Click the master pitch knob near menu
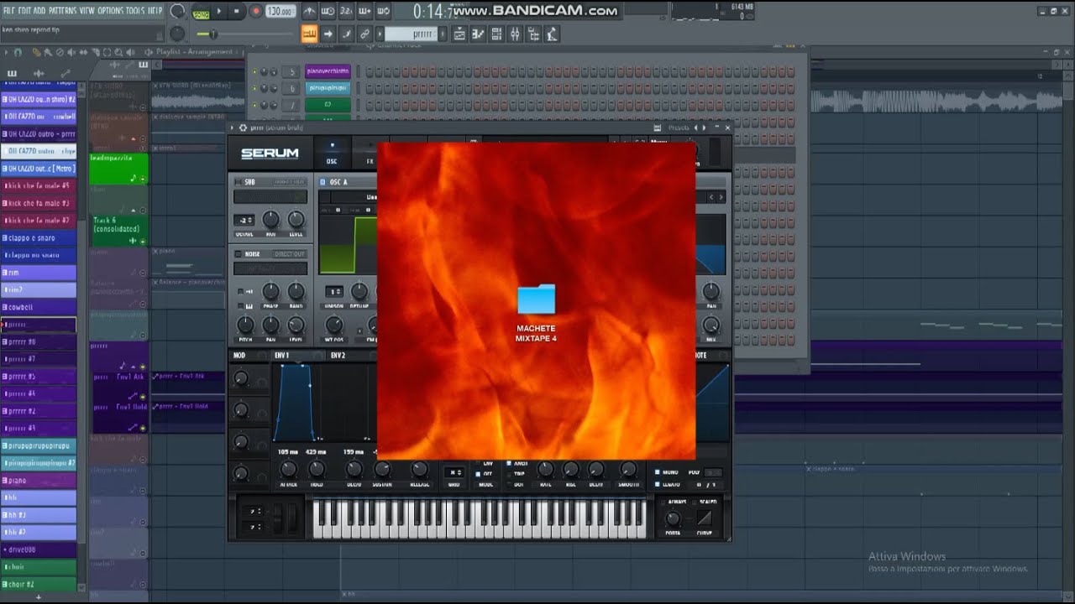 (177, 34)
